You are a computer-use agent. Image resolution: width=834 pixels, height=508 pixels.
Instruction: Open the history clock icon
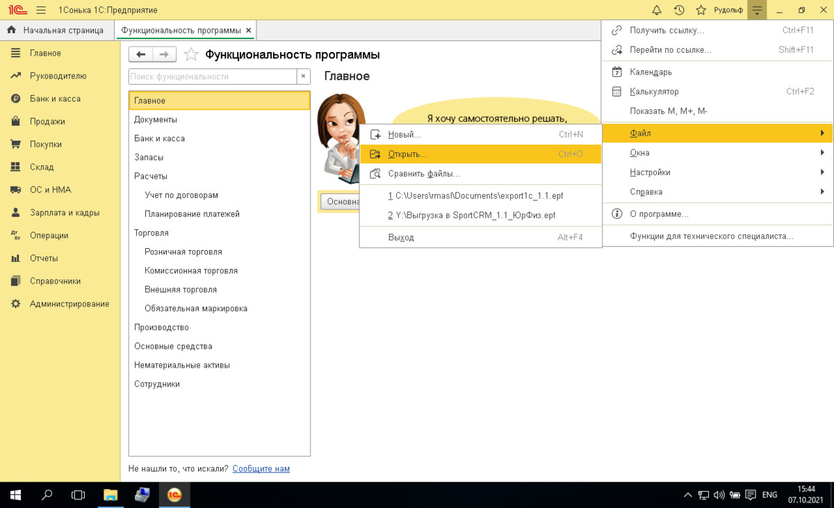[x=679, y=10]
